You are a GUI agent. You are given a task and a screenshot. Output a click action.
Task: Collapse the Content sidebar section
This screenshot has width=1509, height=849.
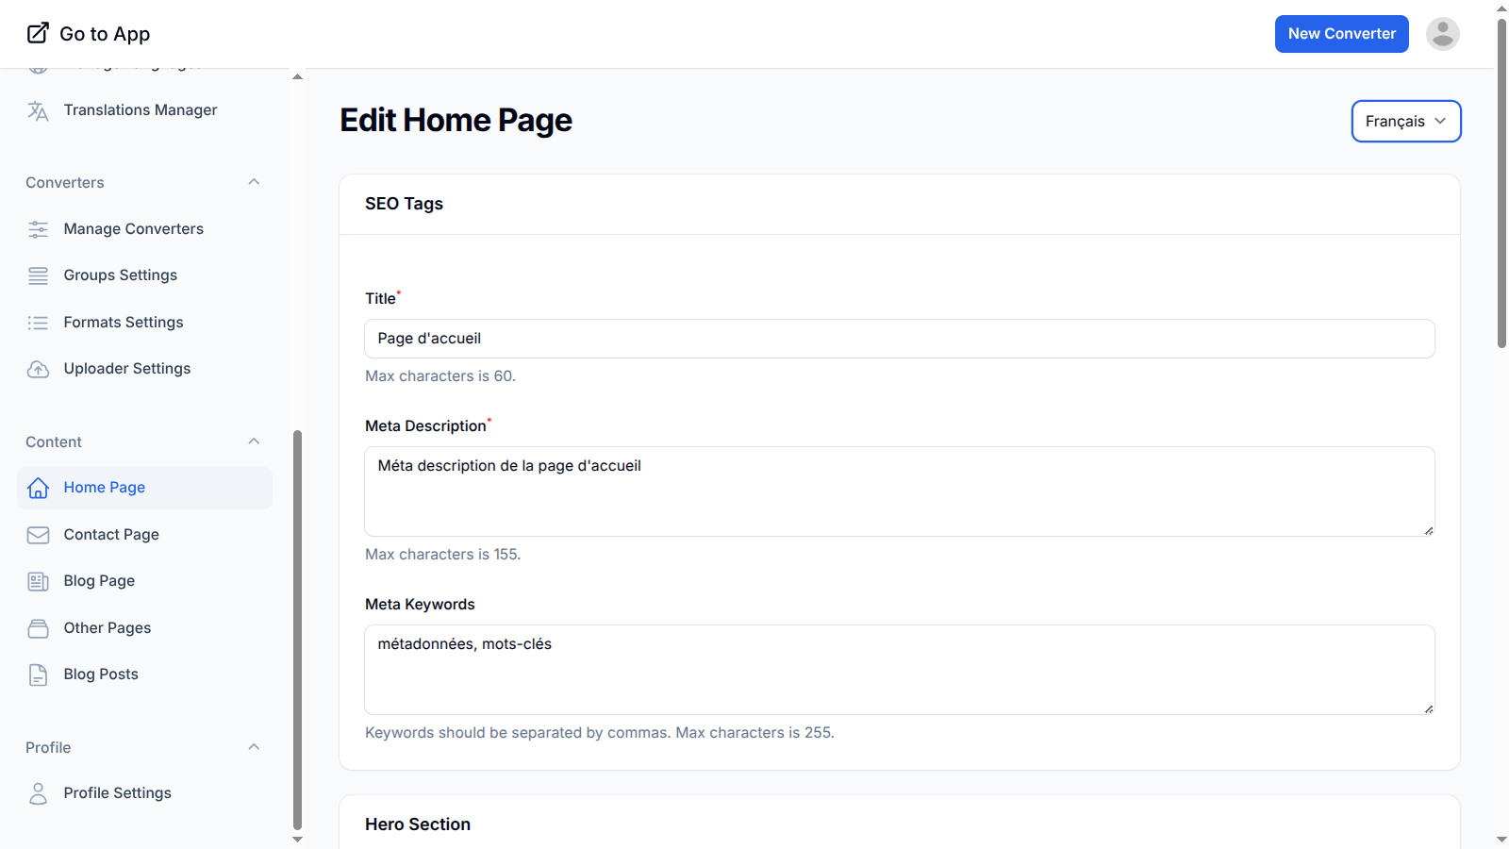(254, 441)
